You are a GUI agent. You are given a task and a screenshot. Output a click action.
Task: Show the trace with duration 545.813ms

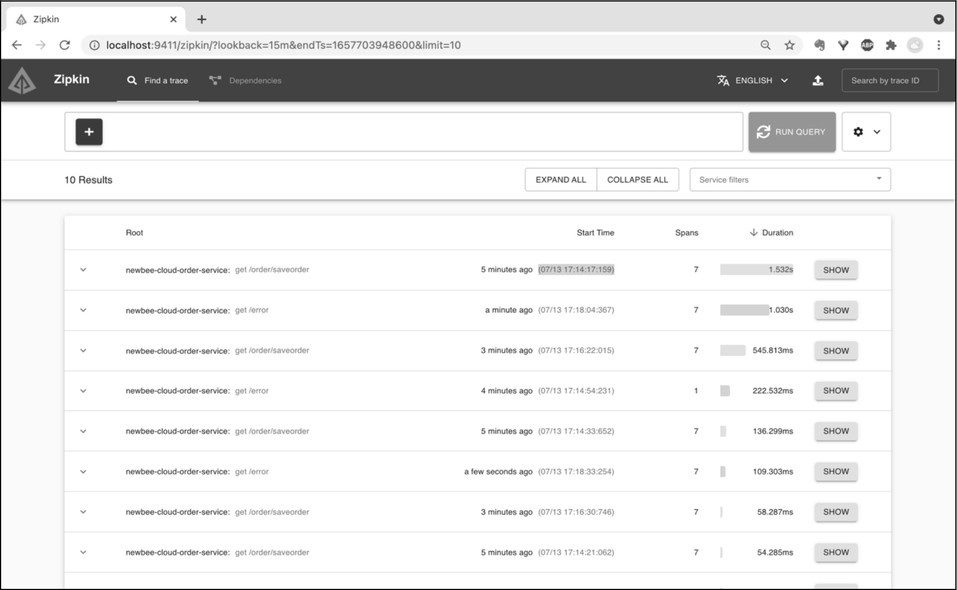[836, 350]
